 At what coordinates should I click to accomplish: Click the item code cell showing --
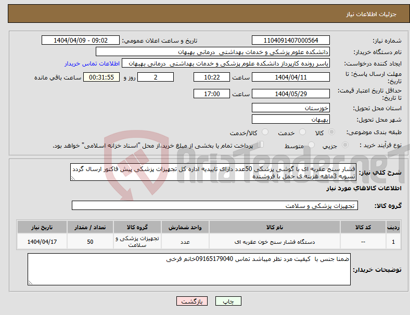pyautogui.click(x=363, y=242)
